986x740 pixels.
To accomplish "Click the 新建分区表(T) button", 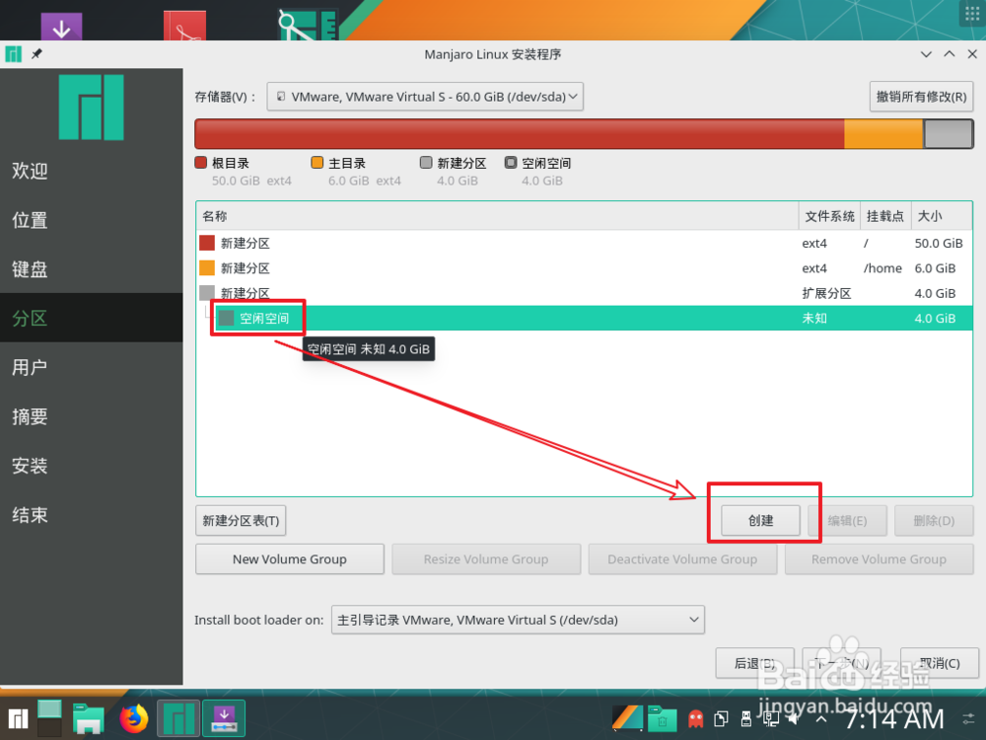I will coord(241,520).
